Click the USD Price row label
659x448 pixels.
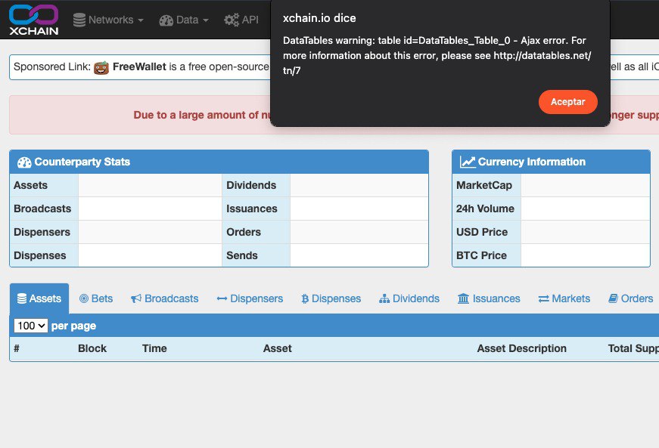point(482,232)
